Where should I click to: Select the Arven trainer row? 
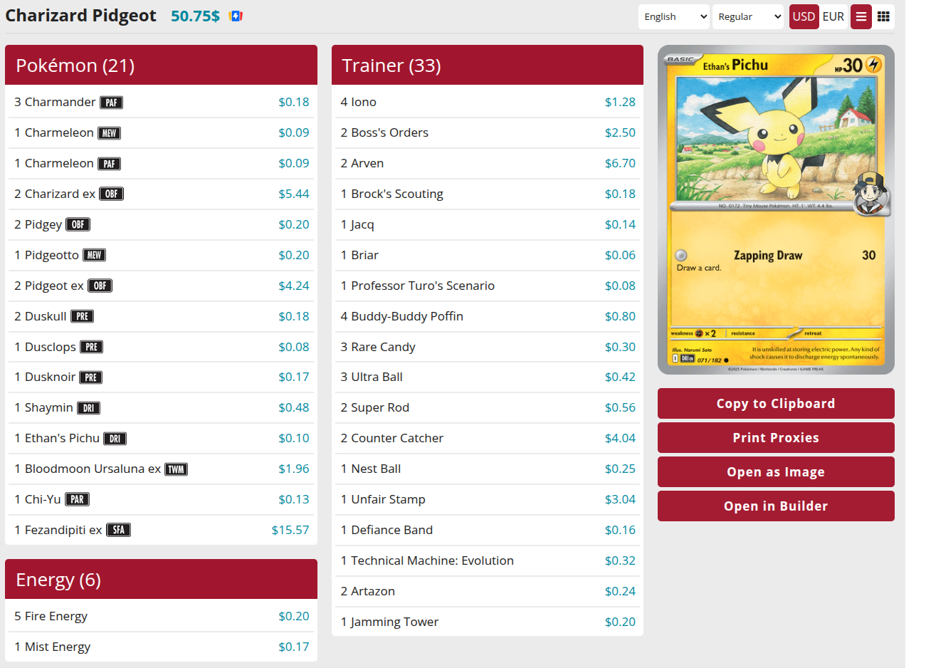[488, 164]
